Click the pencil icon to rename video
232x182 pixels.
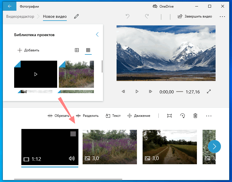pyautogui.click(x=76, y=16)
